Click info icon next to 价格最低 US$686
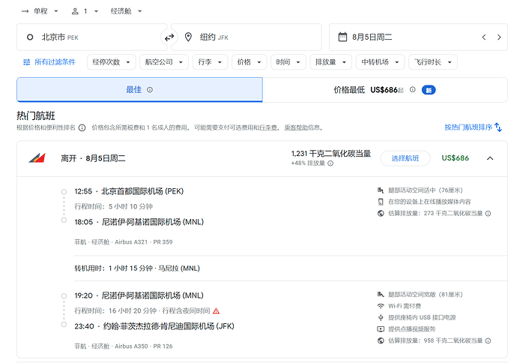This screenshot has width=517, height=363. click(413, 89)
